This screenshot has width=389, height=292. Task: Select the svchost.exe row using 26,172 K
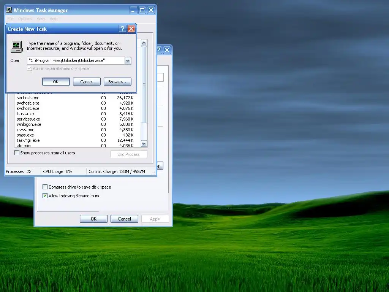pyautogui.click(x=75, y=98)
